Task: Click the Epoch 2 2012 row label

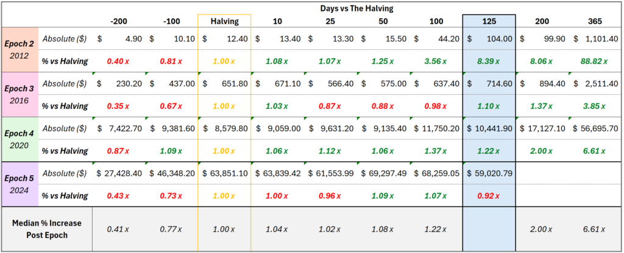Action: [x=20, y=49]
